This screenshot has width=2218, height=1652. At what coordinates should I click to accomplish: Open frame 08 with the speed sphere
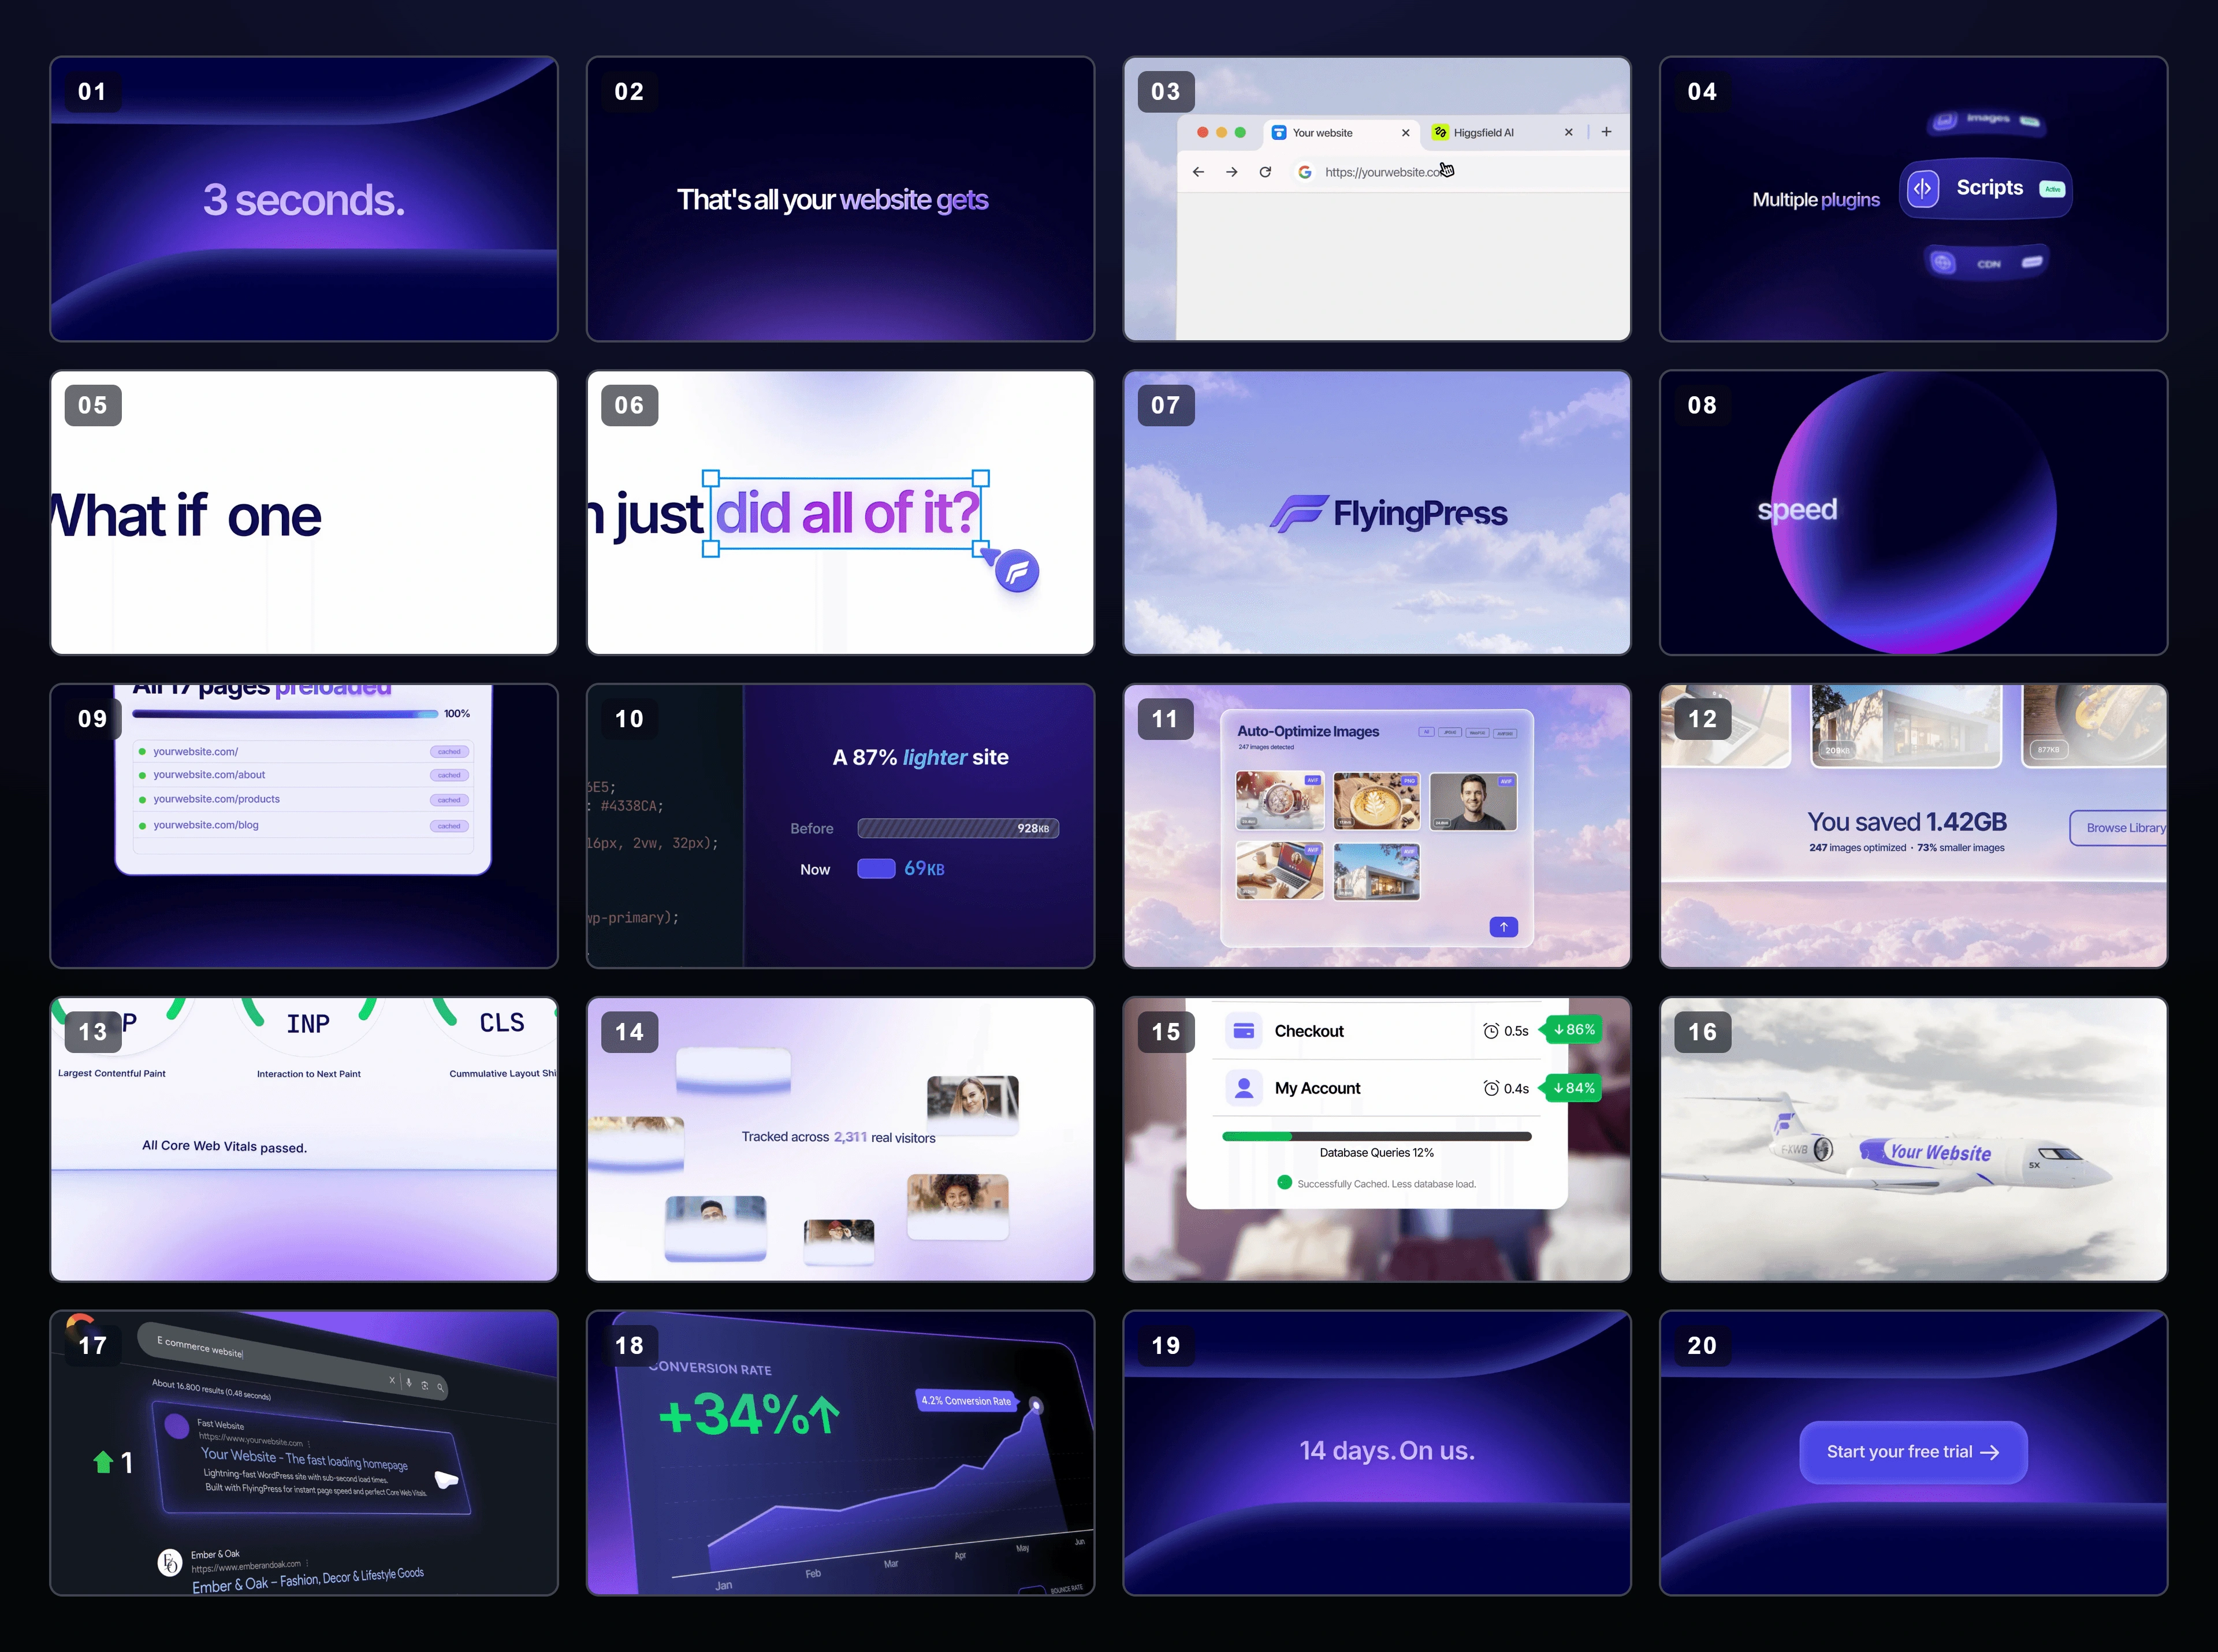point(1913,513)
